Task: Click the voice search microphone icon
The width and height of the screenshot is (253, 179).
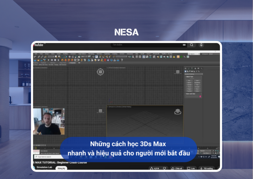Action: pos(201,45)
